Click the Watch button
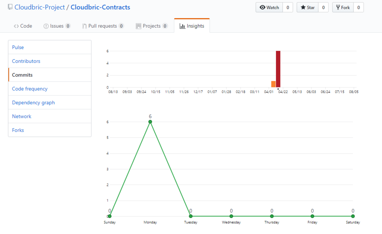The image size is (382, 234). [269, 7]
